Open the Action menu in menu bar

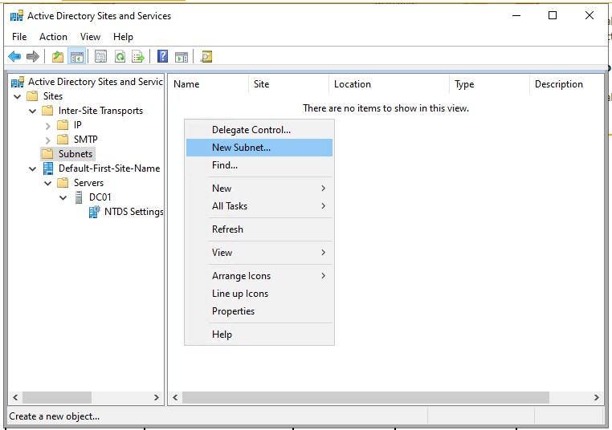tap(53, 37)
